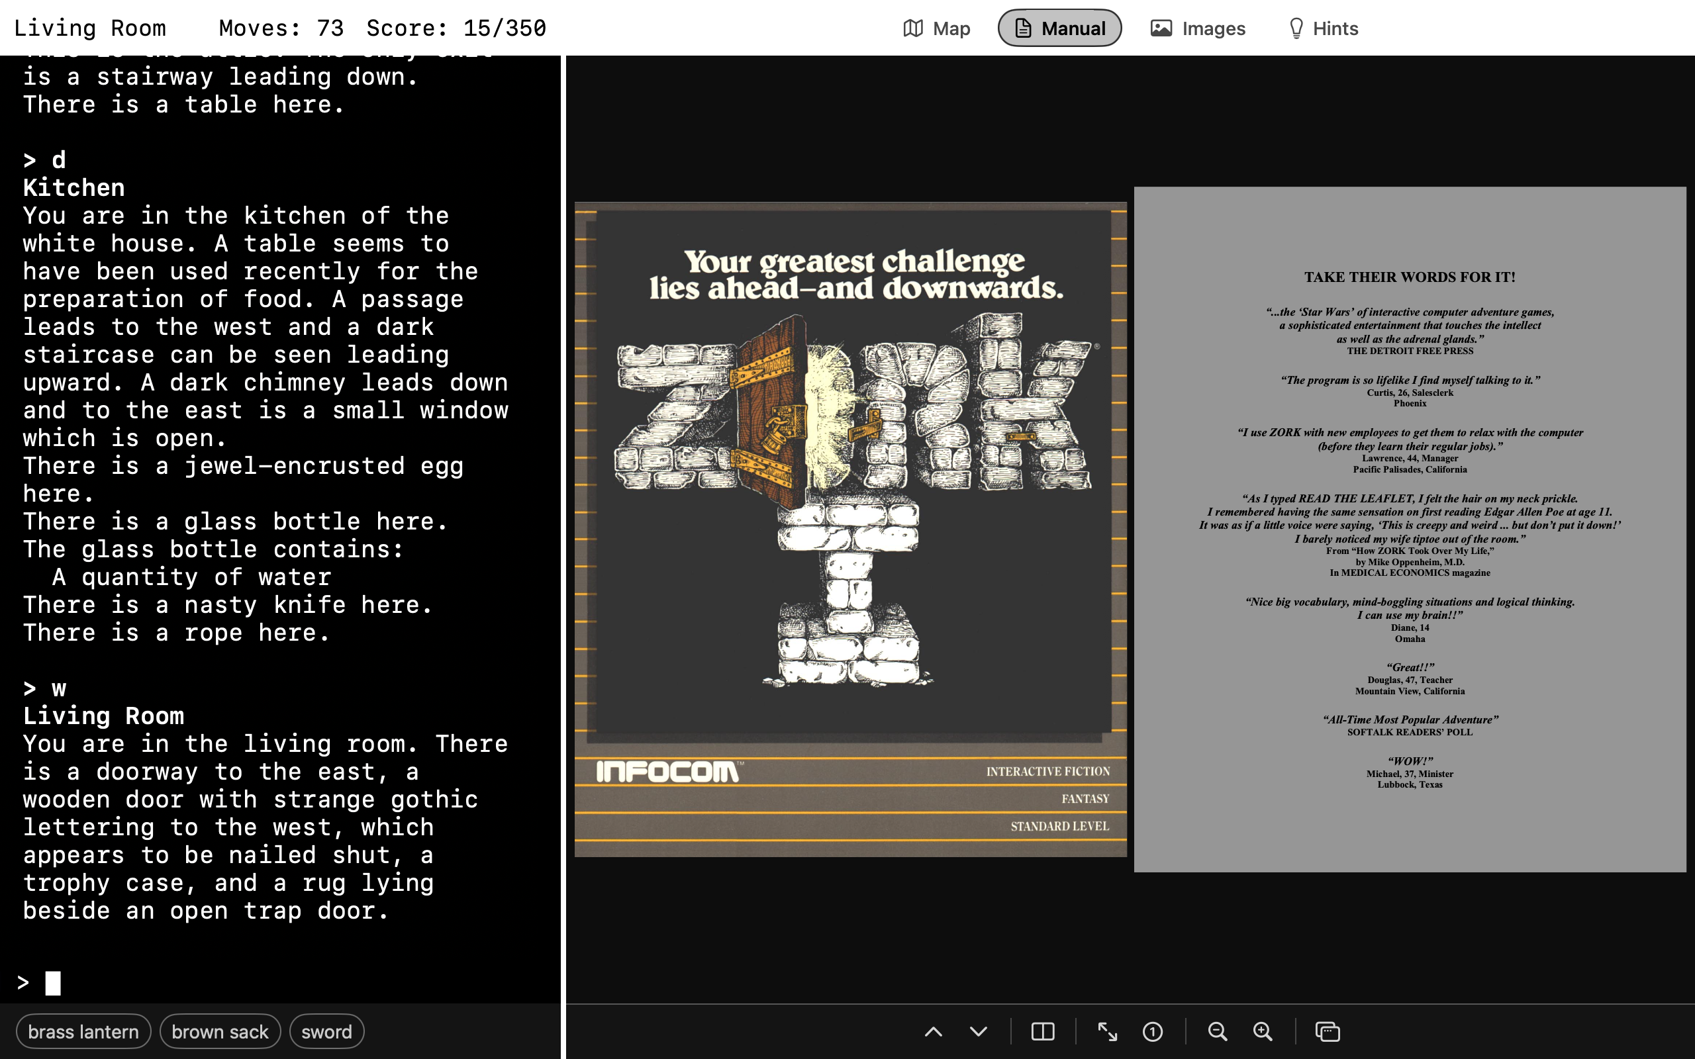Select the brass lantern inventory item
1695x1059 pixels.
coord(83,1032)
